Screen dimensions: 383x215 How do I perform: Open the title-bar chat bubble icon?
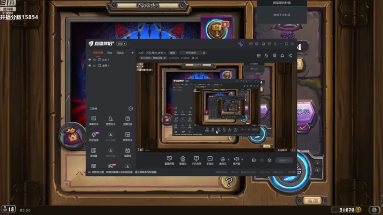(x=257, y=44)
